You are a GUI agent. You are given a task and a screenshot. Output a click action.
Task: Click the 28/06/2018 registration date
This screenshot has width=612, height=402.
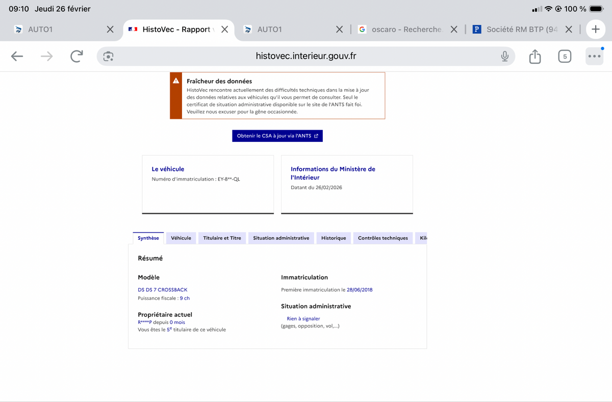pos(360,290)
